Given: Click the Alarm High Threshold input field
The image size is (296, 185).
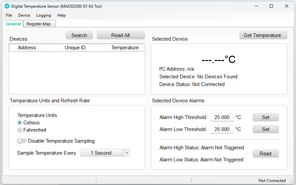Looking at the screenshot, I should pyautogui.click(x=222, y=117).
